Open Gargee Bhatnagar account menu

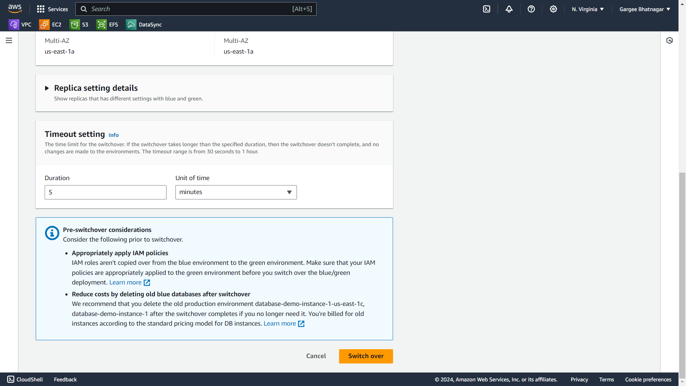tap(645, 9)
